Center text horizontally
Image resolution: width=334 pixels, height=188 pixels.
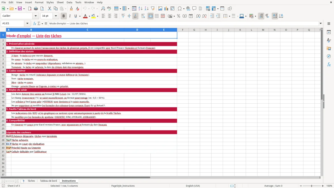point(109,16)
